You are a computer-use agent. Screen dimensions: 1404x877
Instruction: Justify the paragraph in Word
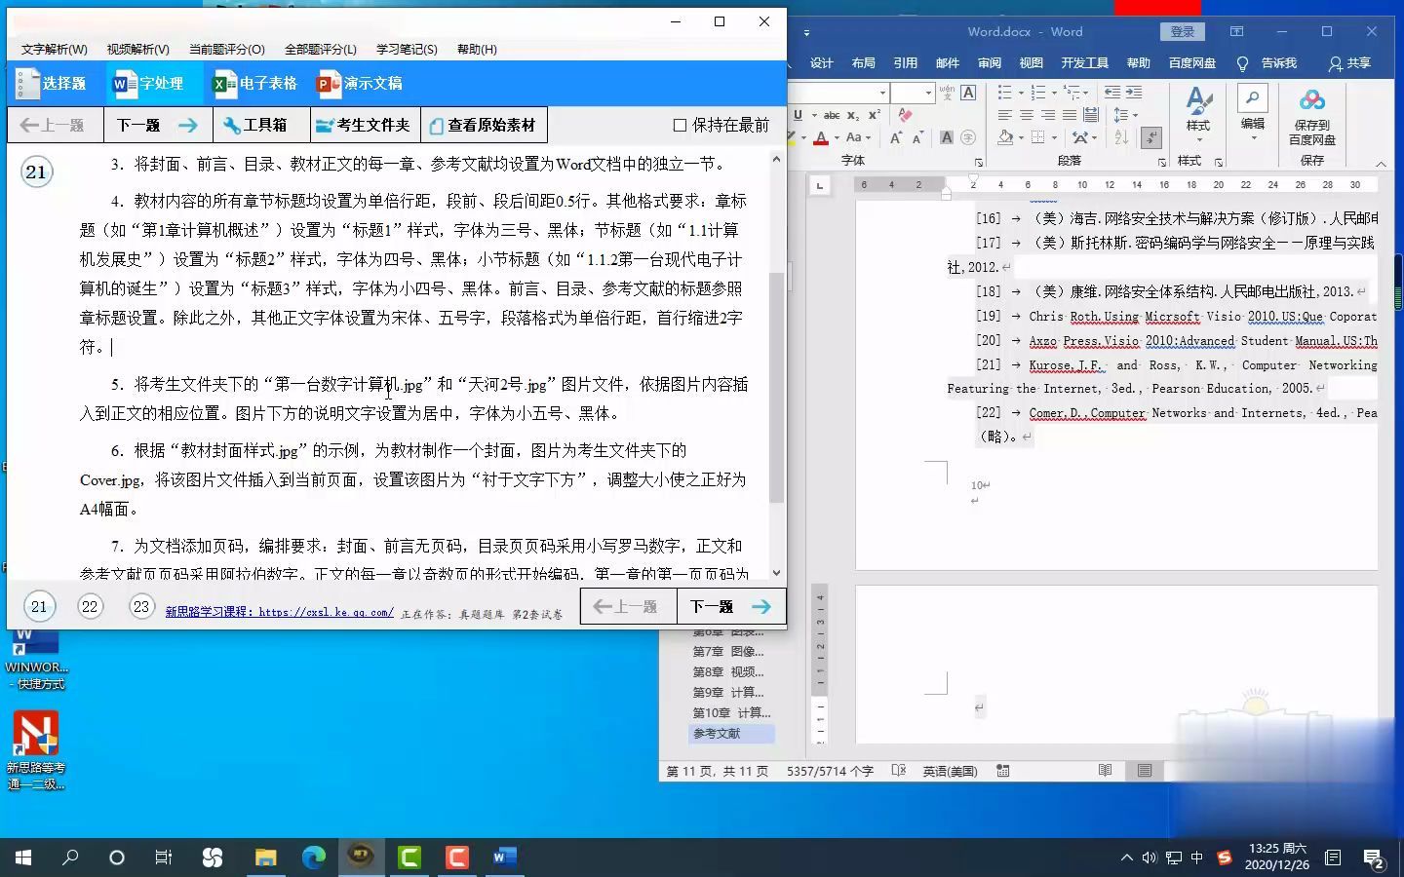point(1070,115)
